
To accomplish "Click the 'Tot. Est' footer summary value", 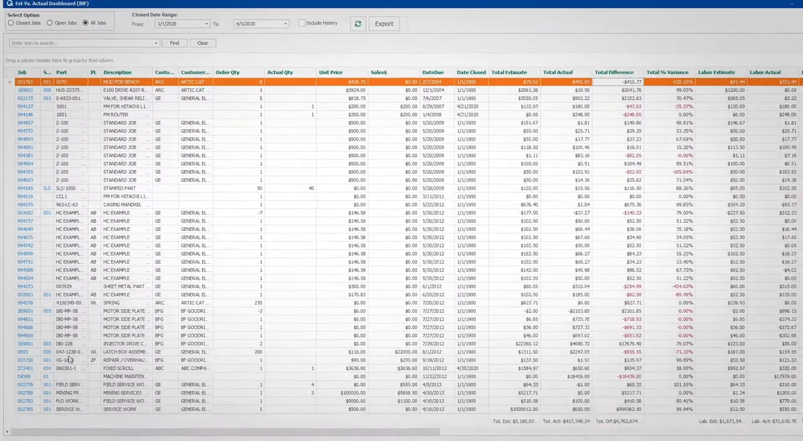I will [514, 422].
